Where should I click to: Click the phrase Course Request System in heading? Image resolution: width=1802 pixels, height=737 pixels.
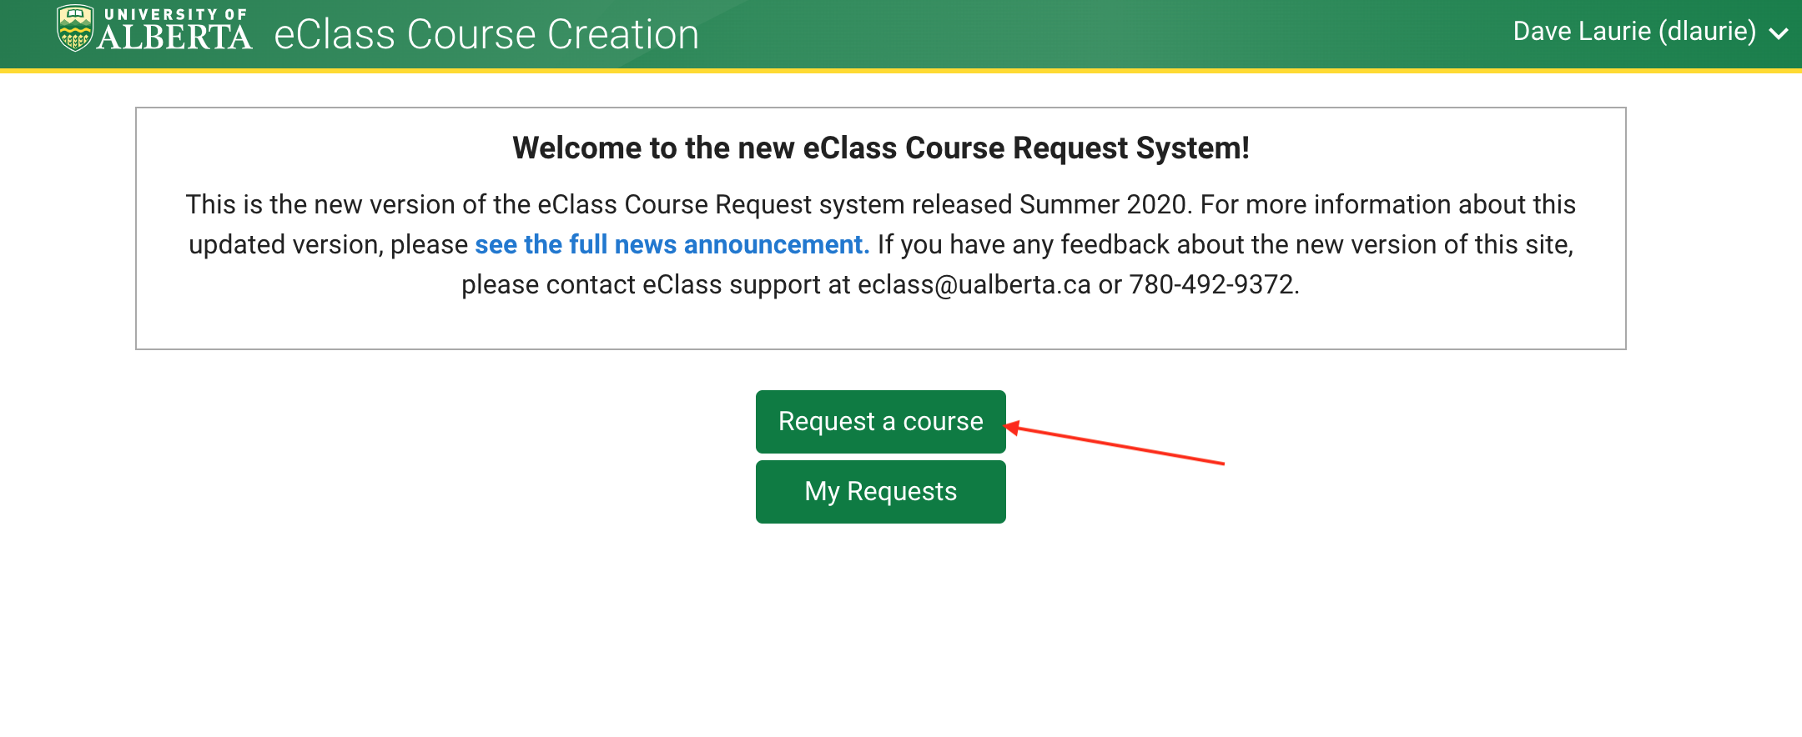[x=1077, y=148]
